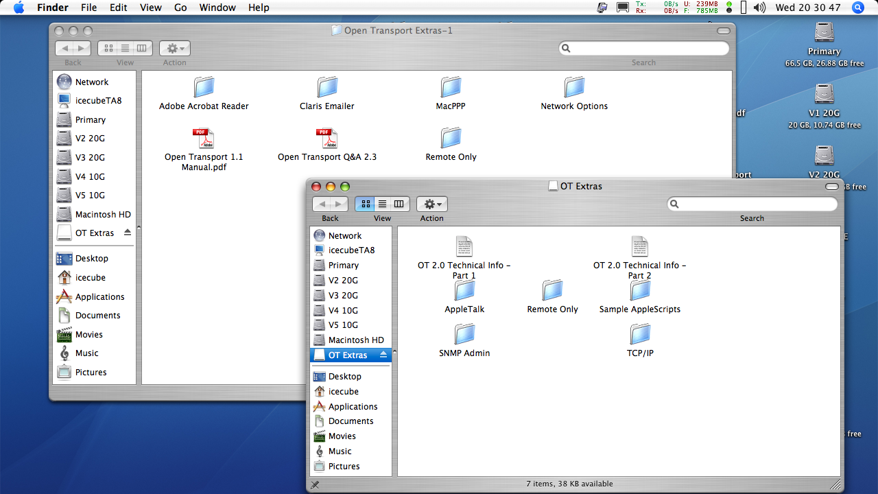Open the File menu
The height and width of the screenshot is (494, 878).
[x=88, y=8]
